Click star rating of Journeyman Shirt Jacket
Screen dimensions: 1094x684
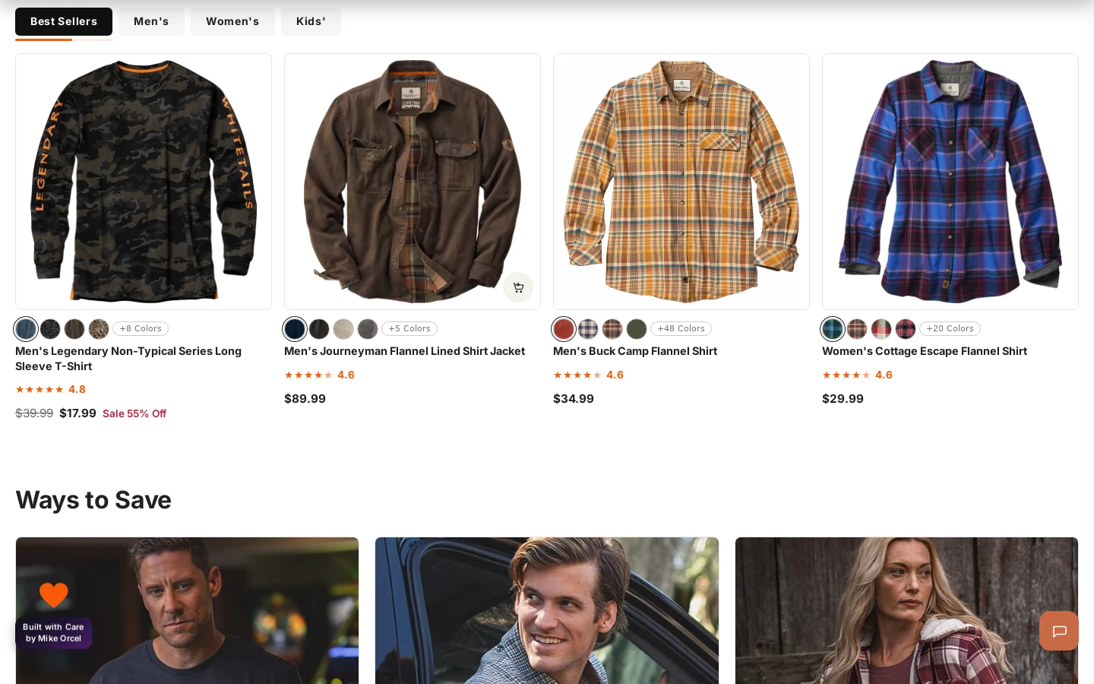tap(319, 375)
